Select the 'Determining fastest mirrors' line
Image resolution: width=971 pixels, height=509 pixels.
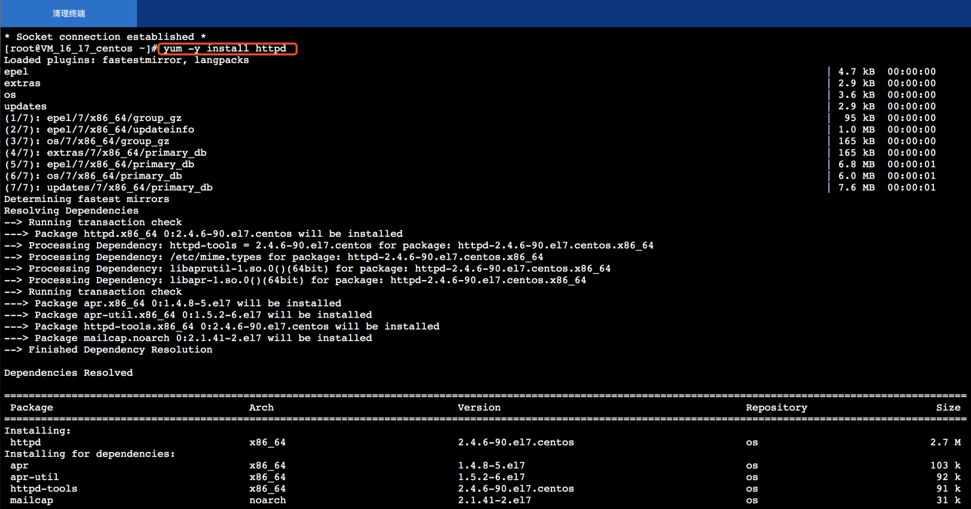coord(87,199)
